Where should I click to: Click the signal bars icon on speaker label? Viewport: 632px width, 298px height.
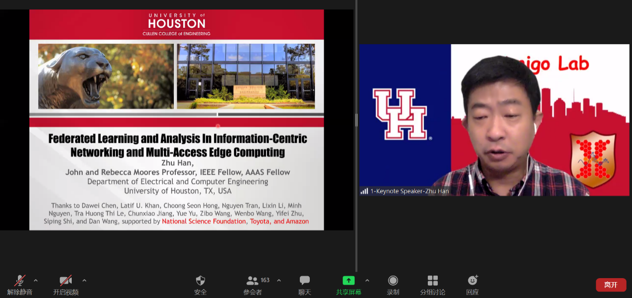pyautogui.click(x=364, y=191)
